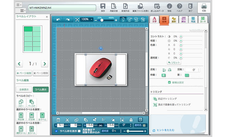The image size is (226, 137).
Task: Paste label with ペースト button
Action: click(32, 103)
